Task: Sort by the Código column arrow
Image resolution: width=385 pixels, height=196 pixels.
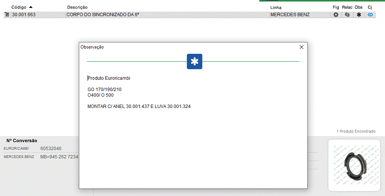Action: click(x=31, y=7)
